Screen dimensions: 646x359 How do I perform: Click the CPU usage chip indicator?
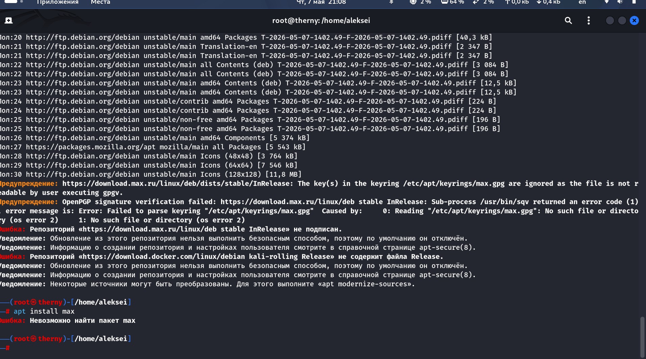point(413,2)
